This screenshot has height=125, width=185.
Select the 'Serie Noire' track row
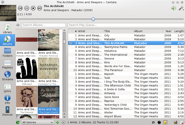[x=126, y=97]
